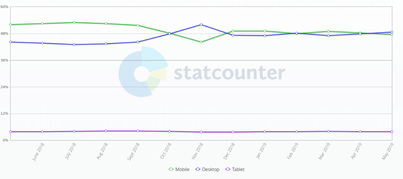The image size is (403, 179).
Task: Click the Mobile data point for Nov 2018
Action: click(201, 42)
